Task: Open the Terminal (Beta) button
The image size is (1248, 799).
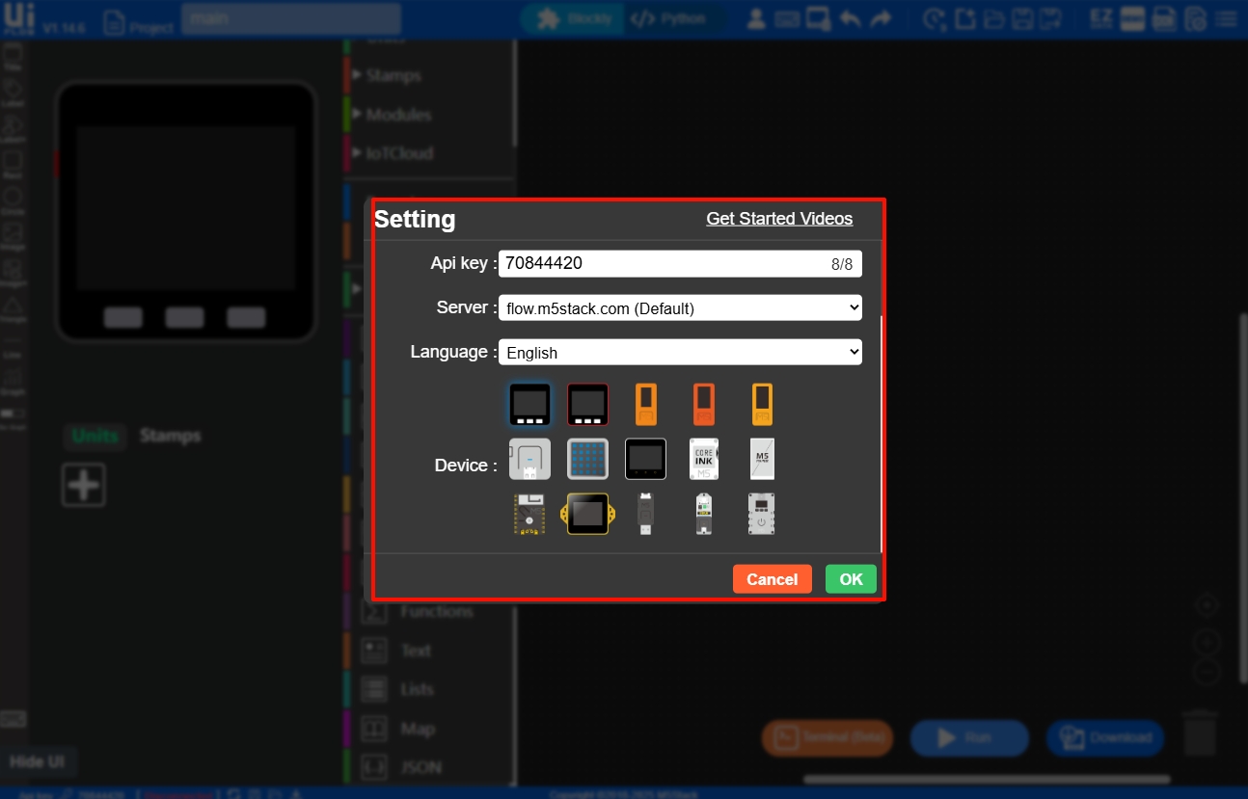Action: (827, 738)
